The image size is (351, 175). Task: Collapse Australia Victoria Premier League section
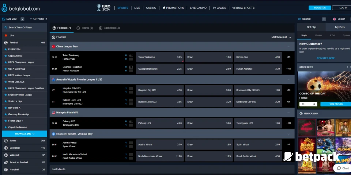click(x=288, y=79)
